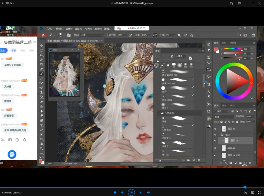Viewport: 264px width, 196px height.
Task: Open the 图像(I) menu
Action: pyautogui.click(x=69, y=29)
